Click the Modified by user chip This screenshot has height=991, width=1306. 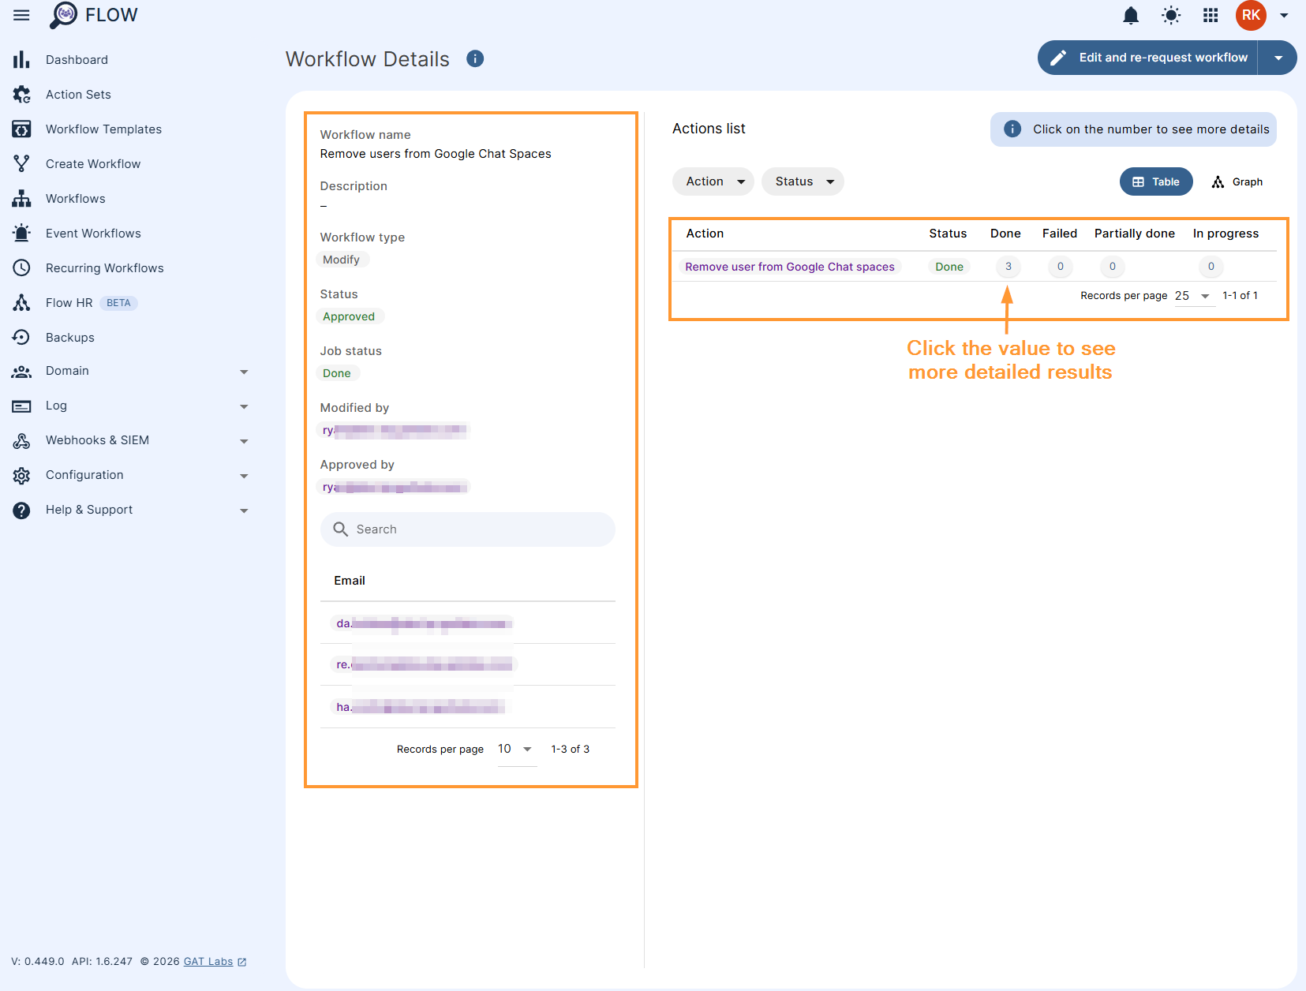coord(393,430)
